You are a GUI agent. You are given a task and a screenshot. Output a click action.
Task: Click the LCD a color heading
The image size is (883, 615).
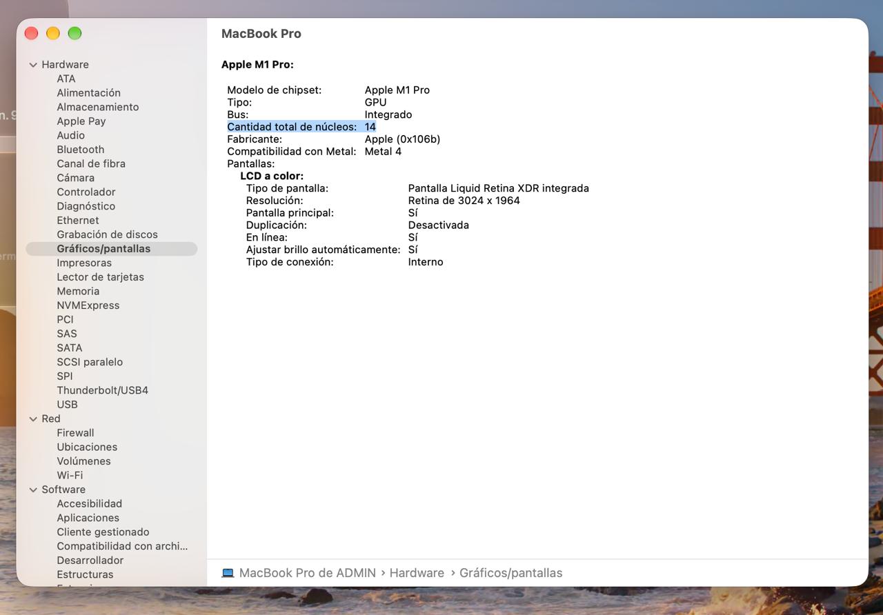click(x=271, y=176)
